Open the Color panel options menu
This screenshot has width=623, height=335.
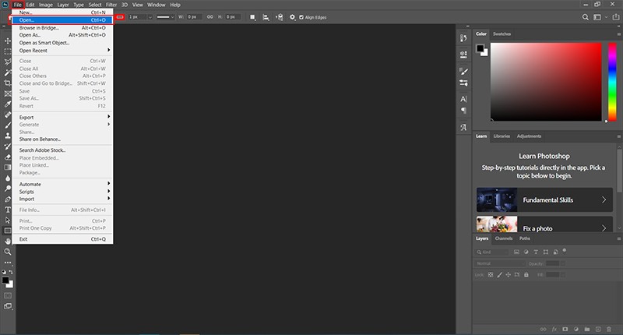[x=618, y=34]
